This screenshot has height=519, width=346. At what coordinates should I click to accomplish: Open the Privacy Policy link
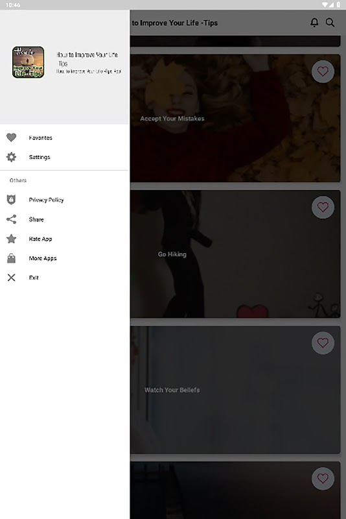pos(64,200)
